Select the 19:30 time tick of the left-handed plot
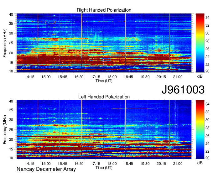The image size is (213, 173). 145,163
